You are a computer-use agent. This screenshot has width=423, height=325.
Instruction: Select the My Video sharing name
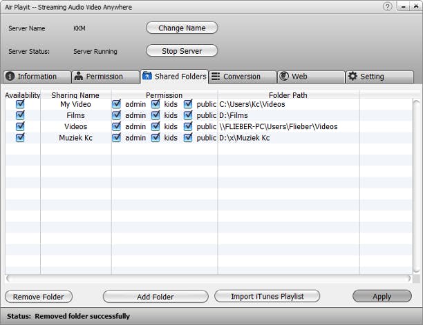tap(75, 104)
